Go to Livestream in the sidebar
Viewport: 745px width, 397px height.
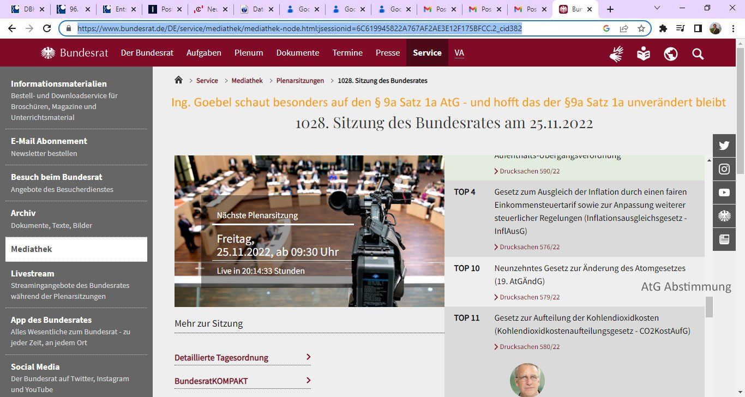pyautogui.click(x=33, y=273)
